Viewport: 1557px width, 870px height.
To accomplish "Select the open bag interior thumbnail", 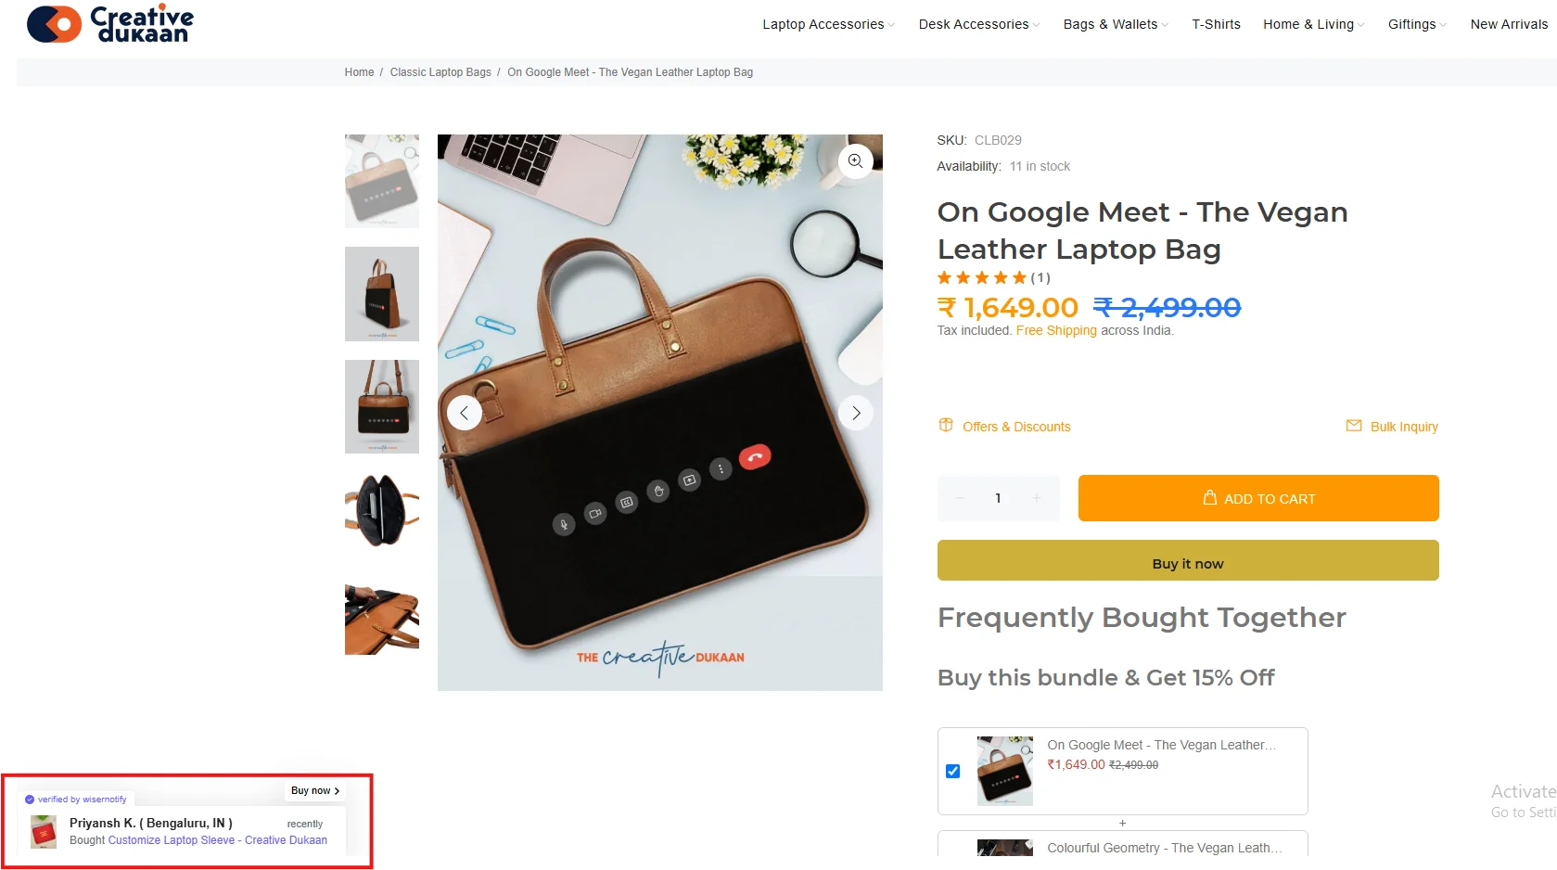I will click(x=382, y=509).
